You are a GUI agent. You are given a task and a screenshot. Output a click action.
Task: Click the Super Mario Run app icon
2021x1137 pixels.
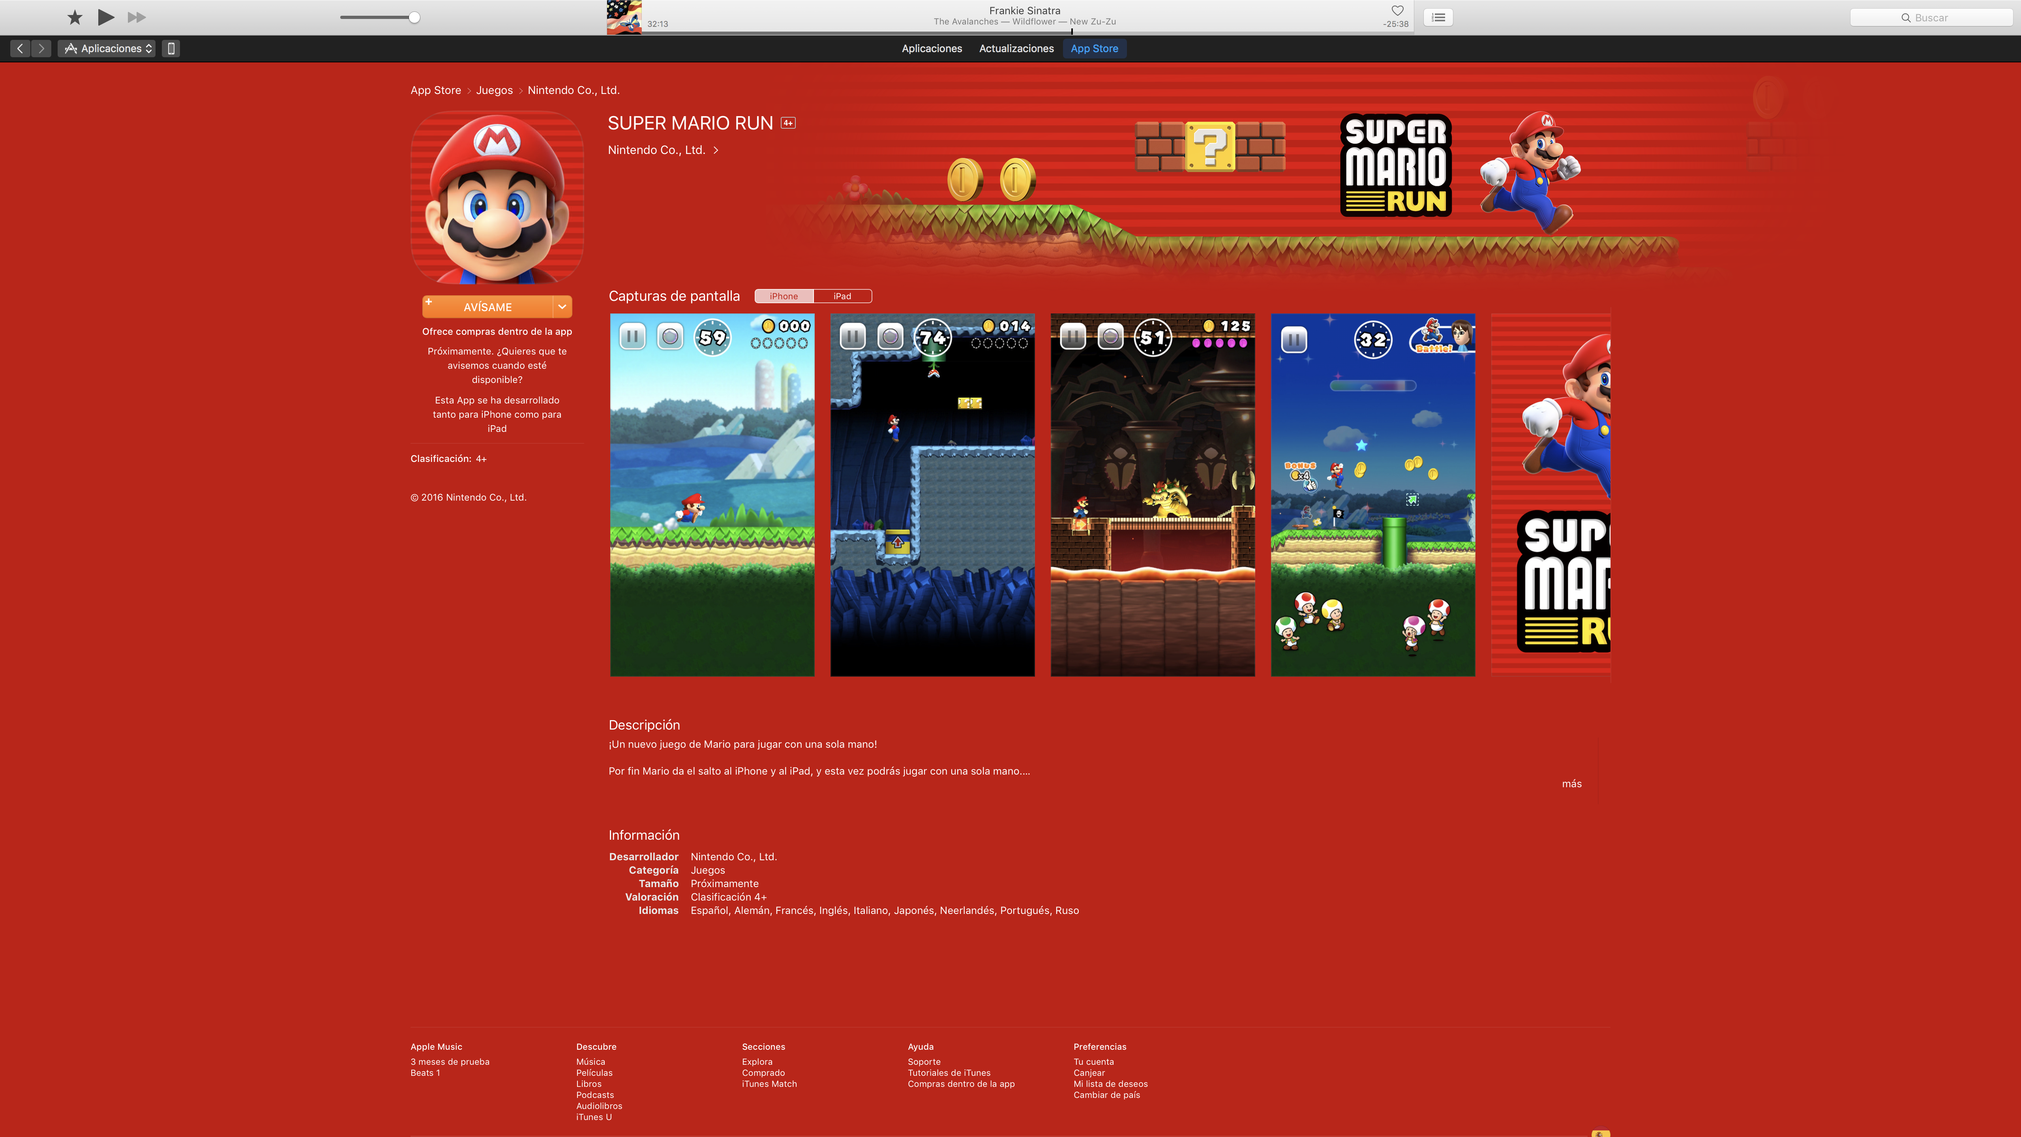[x=497, y=197]
